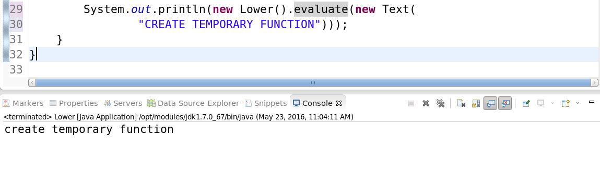Open a new console view

point(566,103)
